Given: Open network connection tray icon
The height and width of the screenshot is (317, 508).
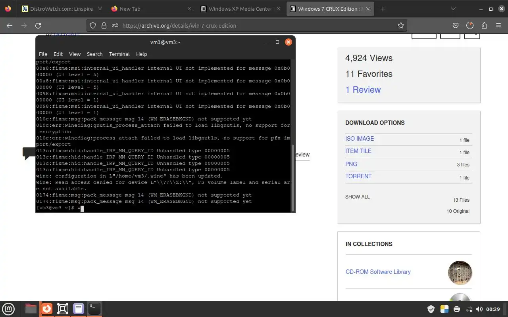Looking at the screenshot, I should click(x=469, y=309).
